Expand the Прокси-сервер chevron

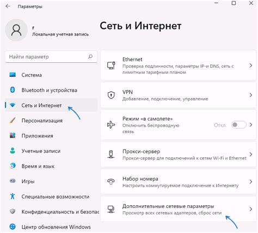point(251,154)
